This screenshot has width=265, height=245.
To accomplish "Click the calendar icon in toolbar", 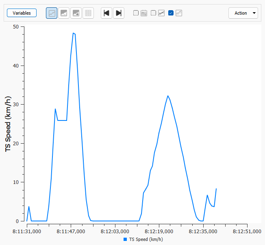I will pyautogui.click(x=144, y=13).
